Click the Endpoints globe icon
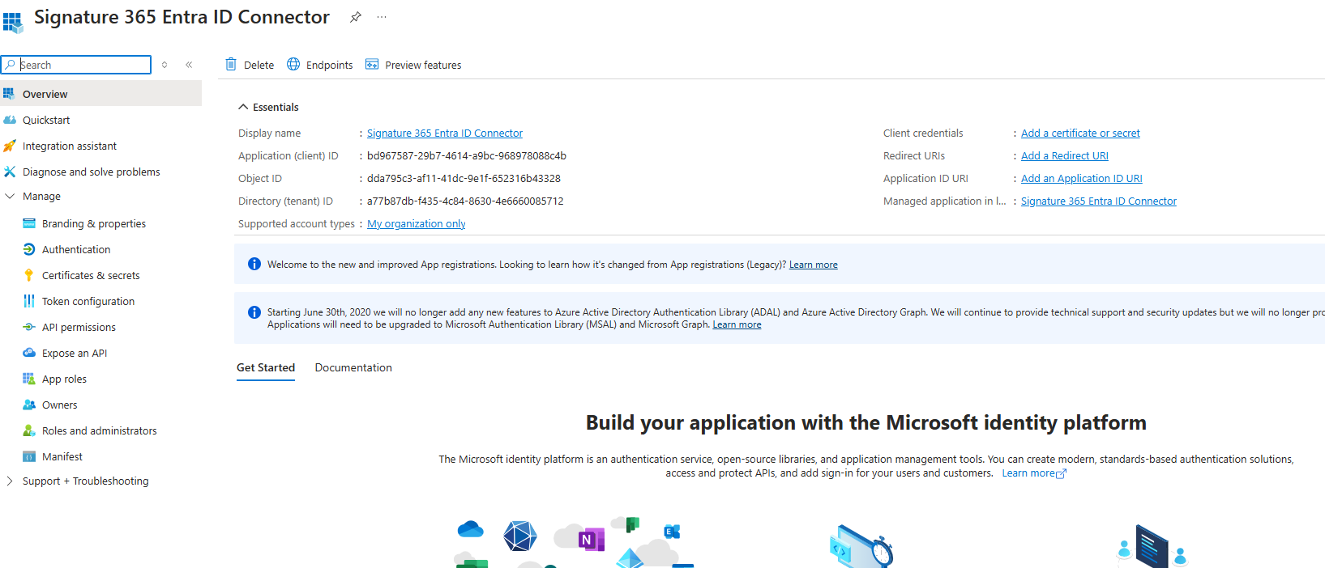This screenshot has height=568, width=1325. pyautogui.click(x=293, y=64)
